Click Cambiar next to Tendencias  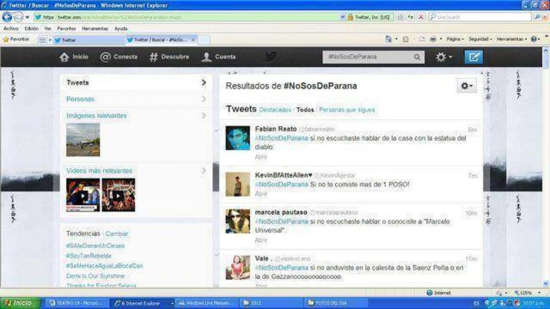click(117, 234)
